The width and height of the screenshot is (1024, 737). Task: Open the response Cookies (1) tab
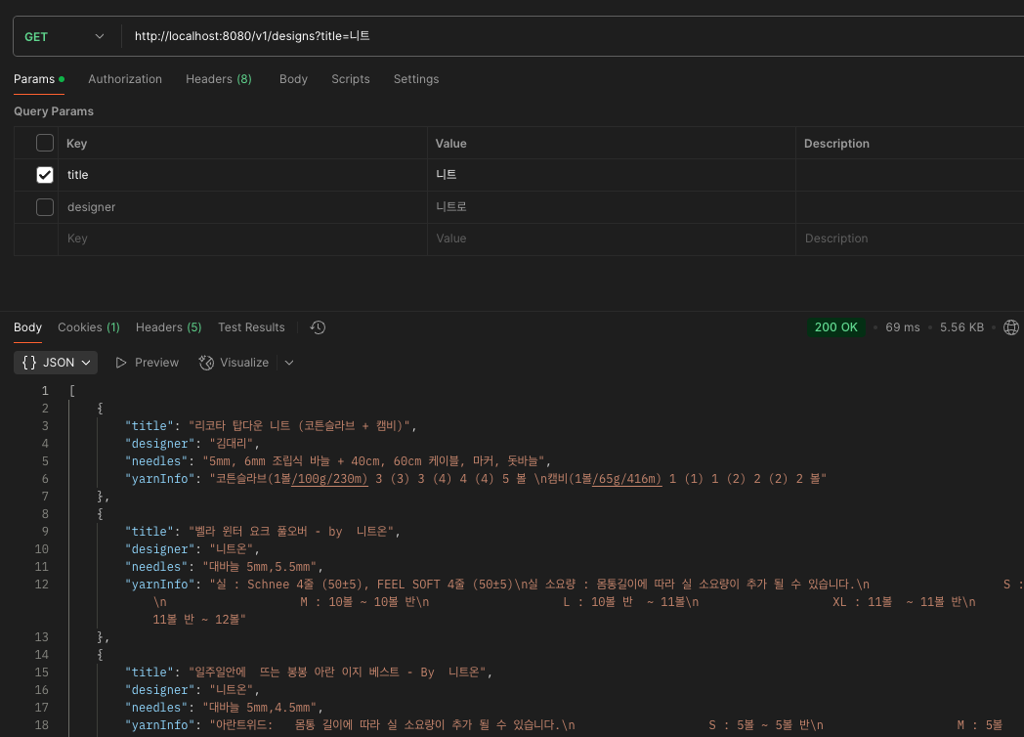(89, 327)
